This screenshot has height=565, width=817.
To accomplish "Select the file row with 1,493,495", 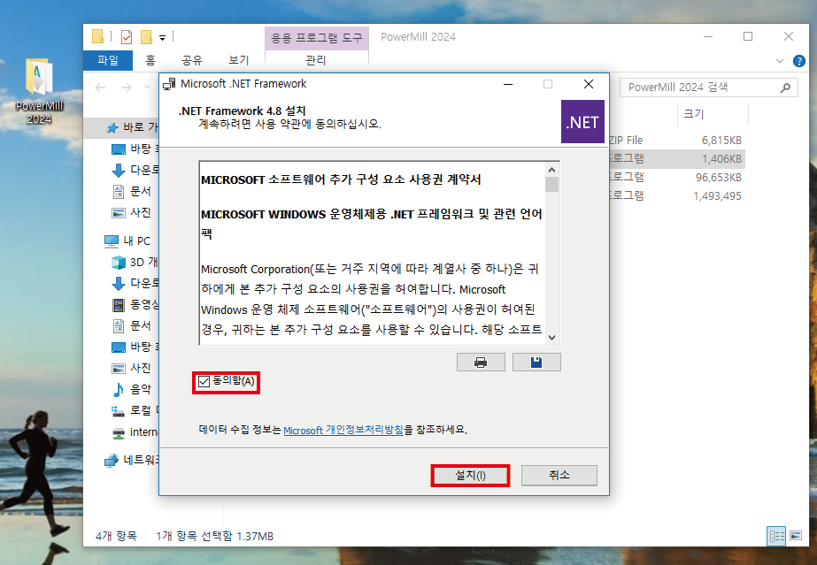I will tap(676, 196).
